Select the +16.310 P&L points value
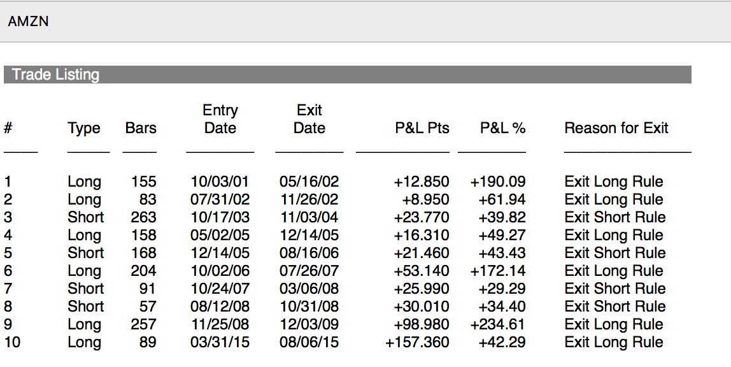 422,235
